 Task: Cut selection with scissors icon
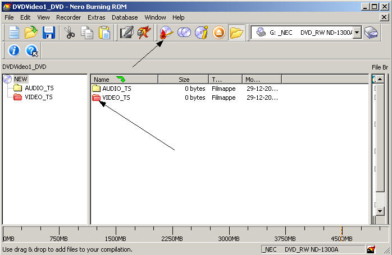point(70,33)
